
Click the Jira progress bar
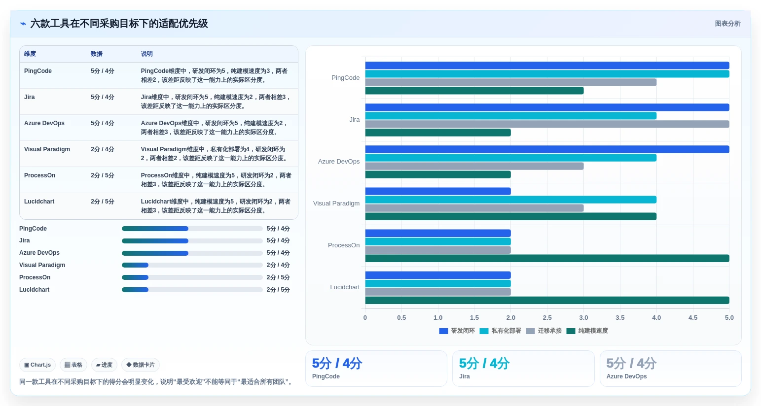coord(192,241)
